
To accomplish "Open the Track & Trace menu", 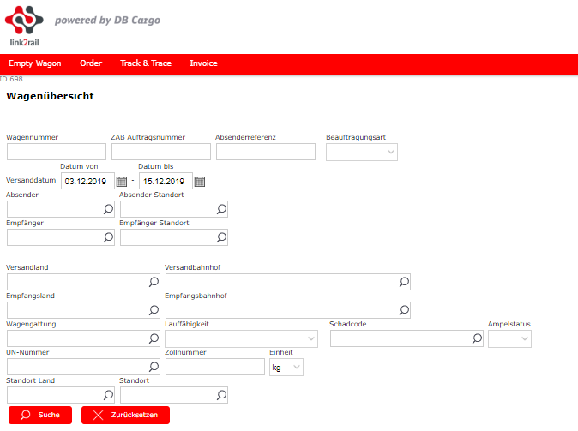I will [146, 63].
